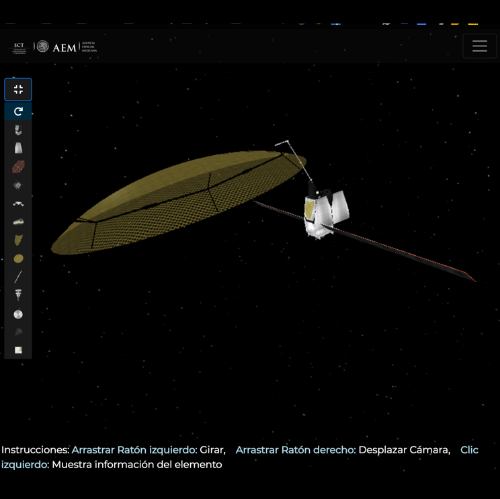Select the white trapezoid panel part icon
Viewport: 500px width, 499px height.
click(18, 148)
